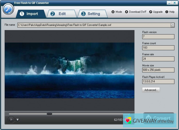Click the Upgrade option
Viewport: 179px width, 130px height.
pos(156,12)
